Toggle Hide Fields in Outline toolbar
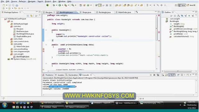The image size is (199, 112). click(x=182, y=16)
